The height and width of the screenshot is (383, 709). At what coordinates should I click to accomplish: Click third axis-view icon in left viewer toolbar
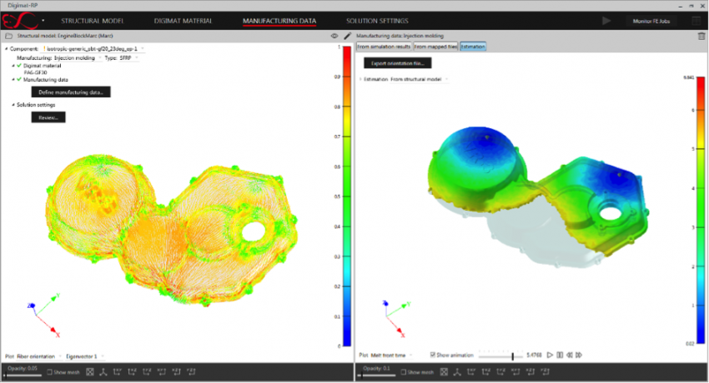click(x=147, y=371)
